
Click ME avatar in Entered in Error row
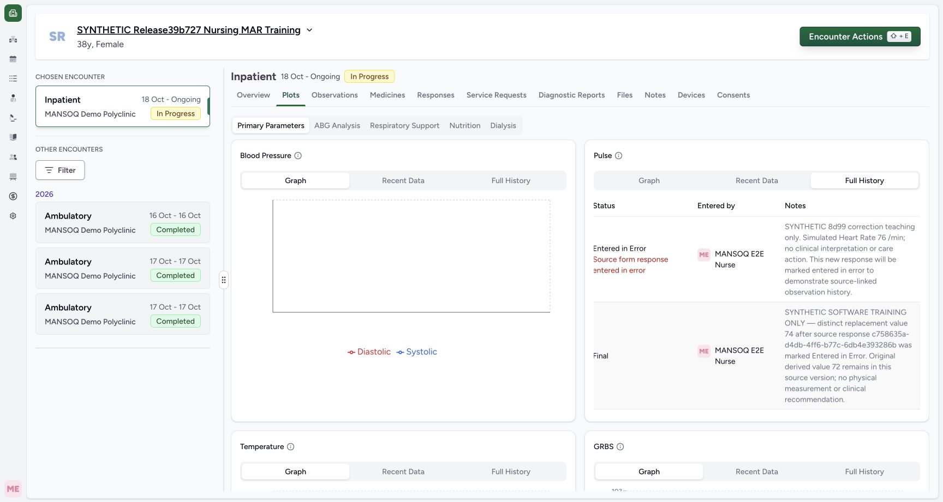tap(704, 255)
